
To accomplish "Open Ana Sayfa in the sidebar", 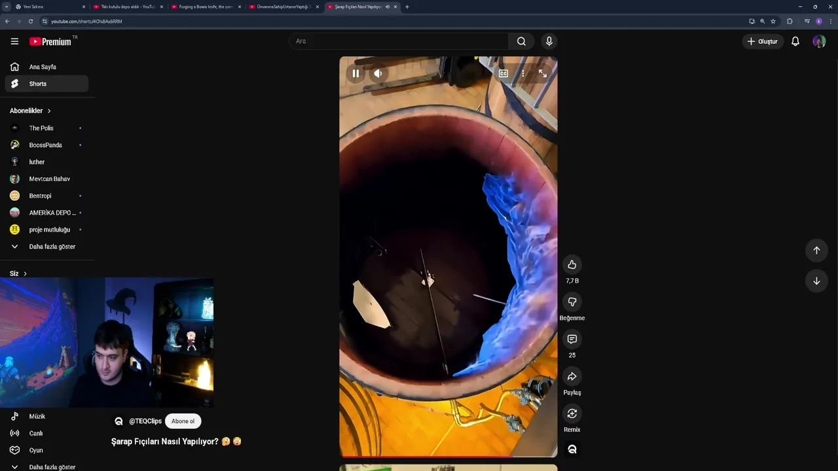I will pyautogui.click(x=46, y=67).
